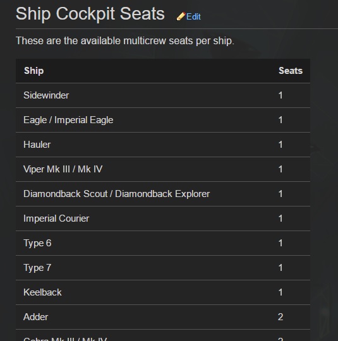Click the multicrew seats description text
338x341 pixels.
(x=125, y=41)
